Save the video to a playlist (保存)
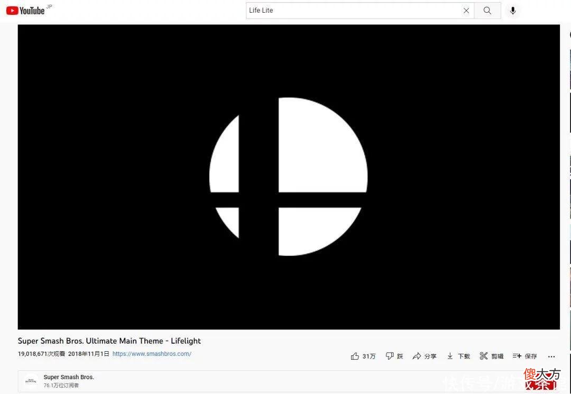The height and width of the screenshot is (394, 571). pos(525,356)
